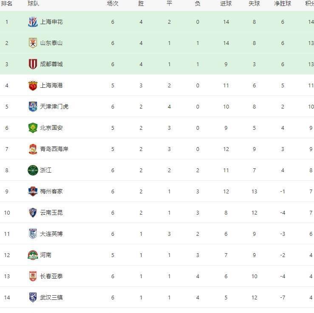Click the round green 浙江 logo
Viewport: 314px width, 313px height.
point(33,170)
